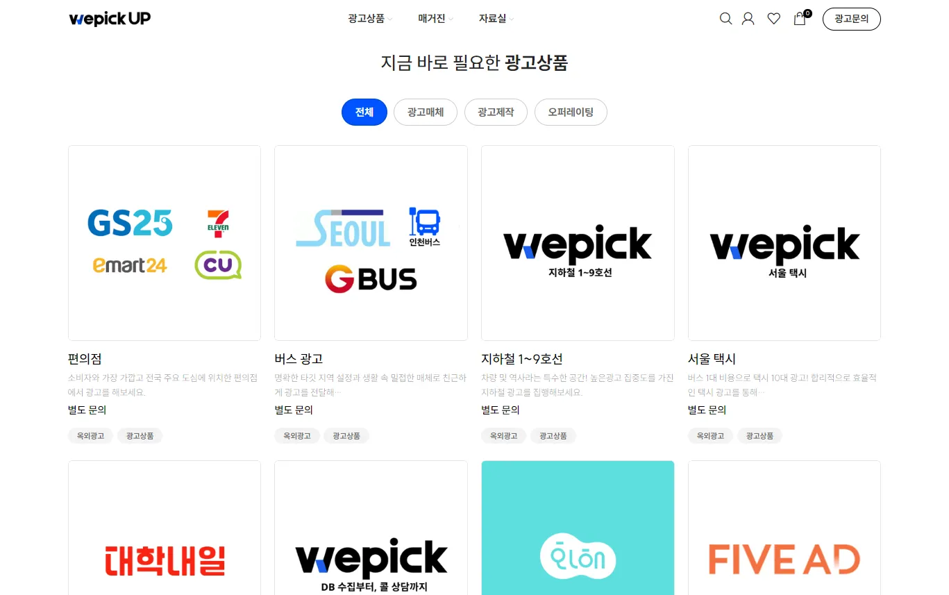
Task: Open the user account icon
Action: [x=748, y=19]
